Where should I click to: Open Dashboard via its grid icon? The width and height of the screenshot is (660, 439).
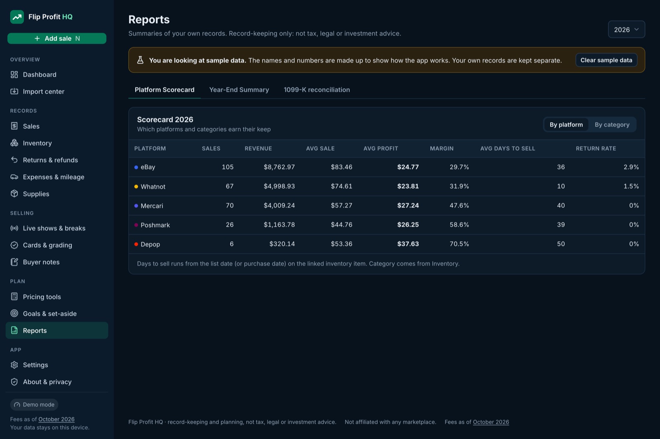tap(14, 75)
